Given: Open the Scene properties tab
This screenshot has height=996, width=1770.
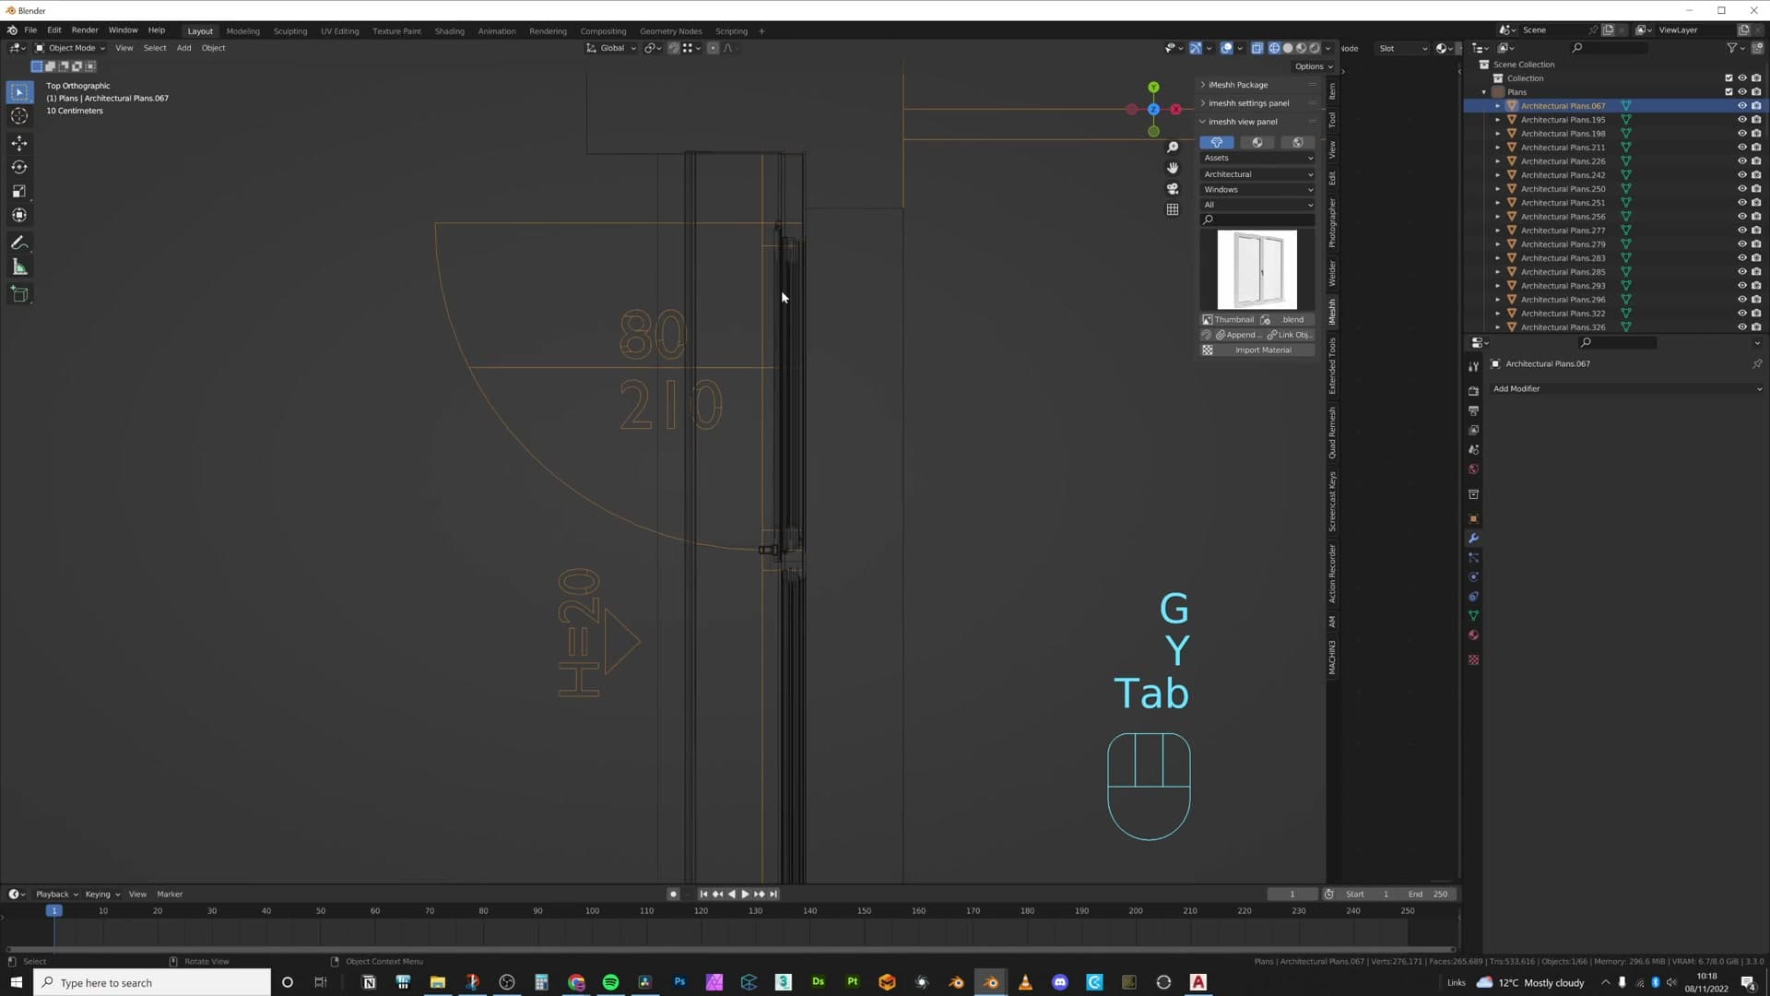Looking at the screenshot, I should pos(1473,449).
